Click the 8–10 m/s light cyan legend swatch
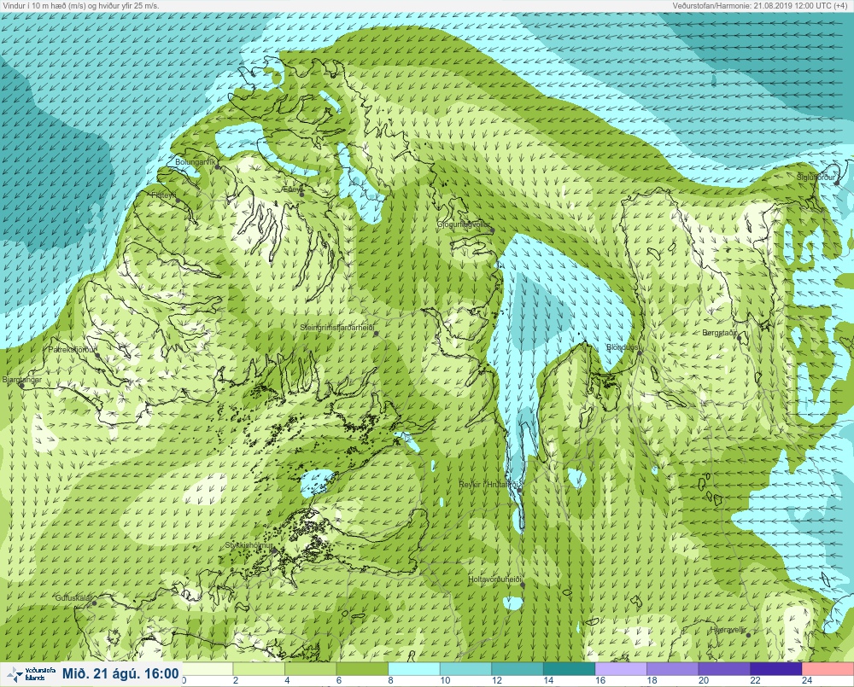 pyautogui.click(x=414, y=668)
